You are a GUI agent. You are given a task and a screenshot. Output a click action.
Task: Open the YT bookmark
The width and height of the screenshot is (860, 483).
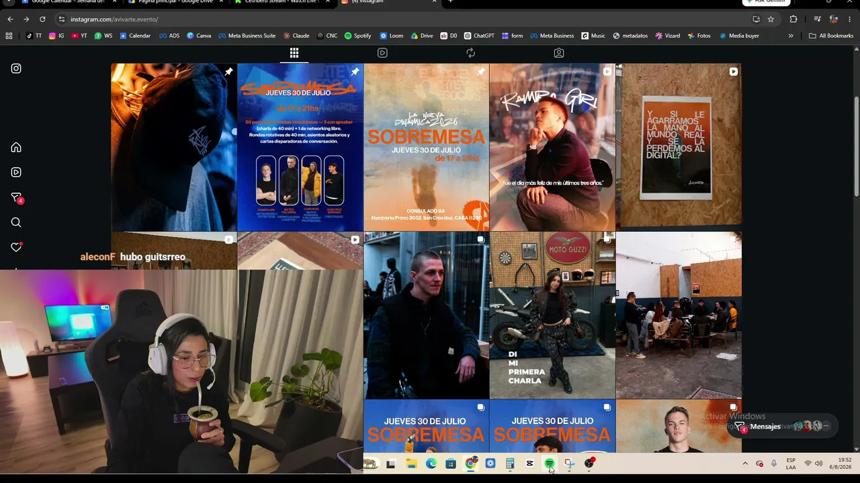tap(79, 36)
